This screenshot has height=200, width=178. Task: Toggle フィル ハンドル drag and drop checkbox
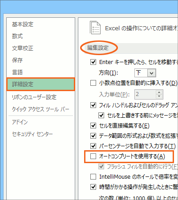(x=93, y=105)
